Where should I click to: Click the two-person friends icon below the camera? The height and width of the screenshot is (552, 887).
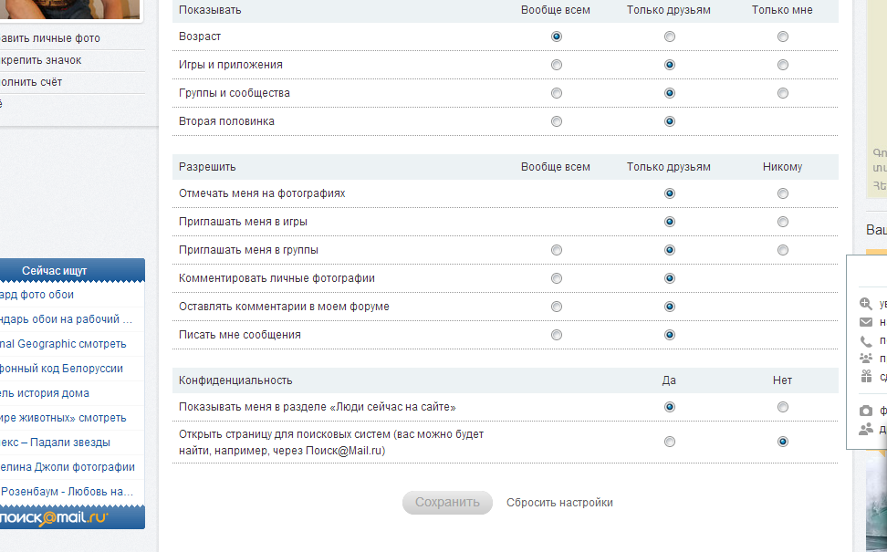click(x=866, y=429)
